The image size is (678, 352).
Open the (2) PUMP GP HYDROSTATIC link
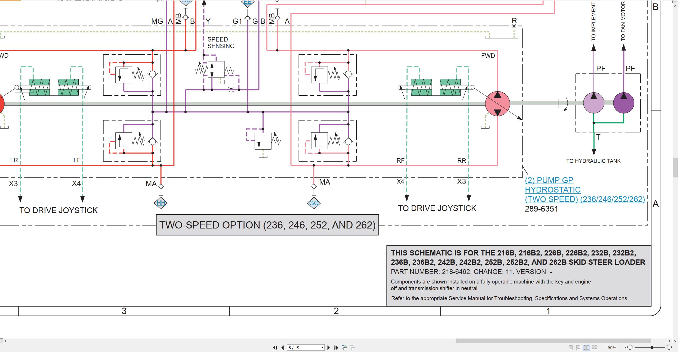(x=585, y=190)
